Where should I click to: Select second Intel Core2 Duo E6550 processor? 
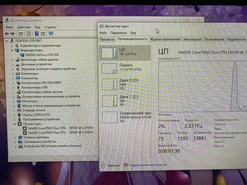click(60, 132)
